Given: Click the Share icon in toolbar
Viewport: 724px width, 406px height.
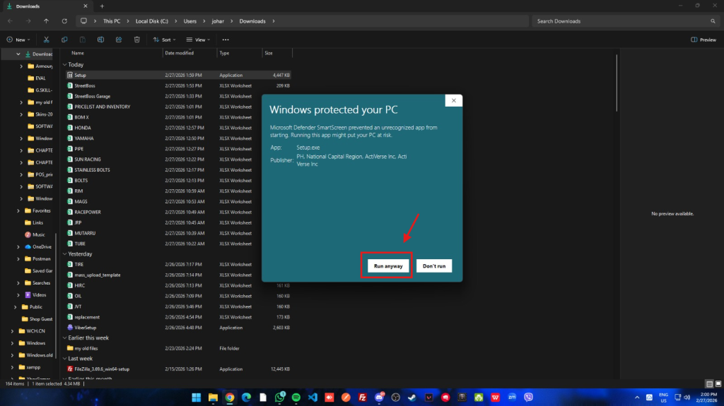Looking at the screenshot, I should (119, 40).
